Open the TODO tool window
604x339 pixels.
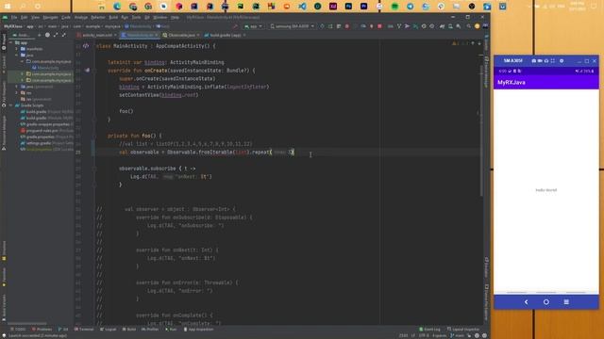point(18,330)
